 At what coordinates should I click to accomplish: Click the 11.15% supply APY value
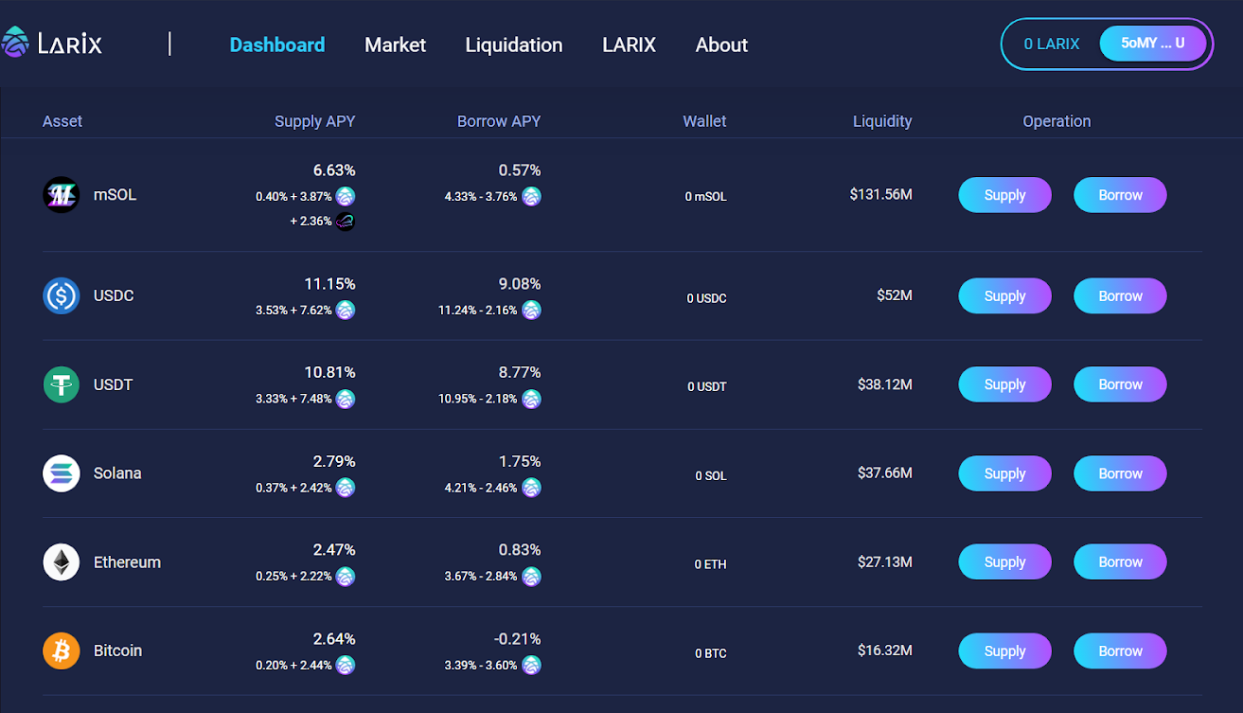point(329,284)
